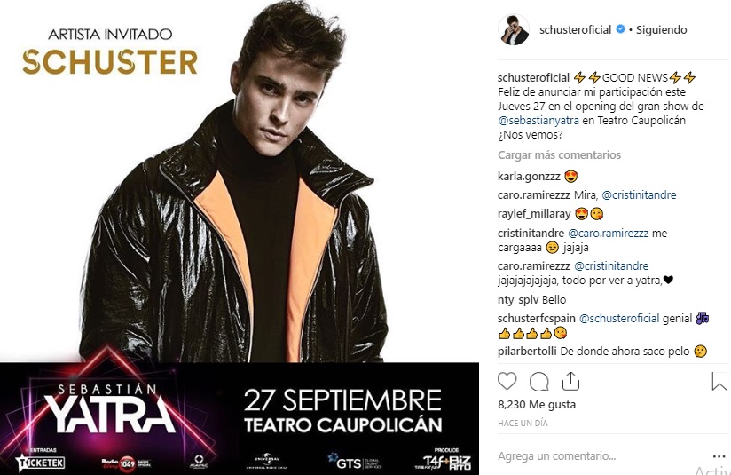
Task: Save post with the bookmark icon
Action: click(x=719, y=381)
